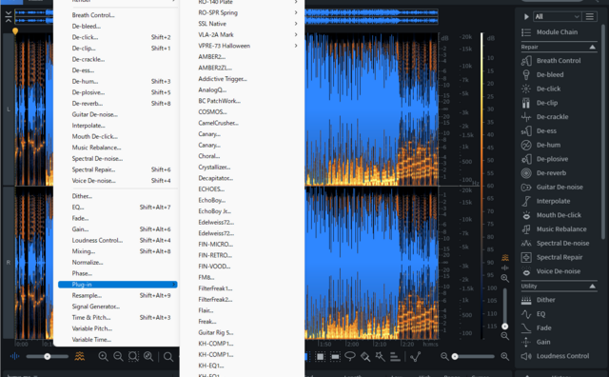Open the Module Chain
The width and height of the screenshot is (609, 377).
tap(557, 31)
